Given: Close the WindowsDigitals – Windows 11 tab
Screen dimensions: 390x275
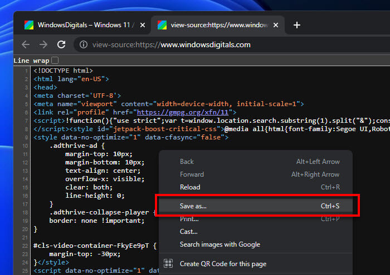Looking at the screenshot, I should click(x=143, y=26).
